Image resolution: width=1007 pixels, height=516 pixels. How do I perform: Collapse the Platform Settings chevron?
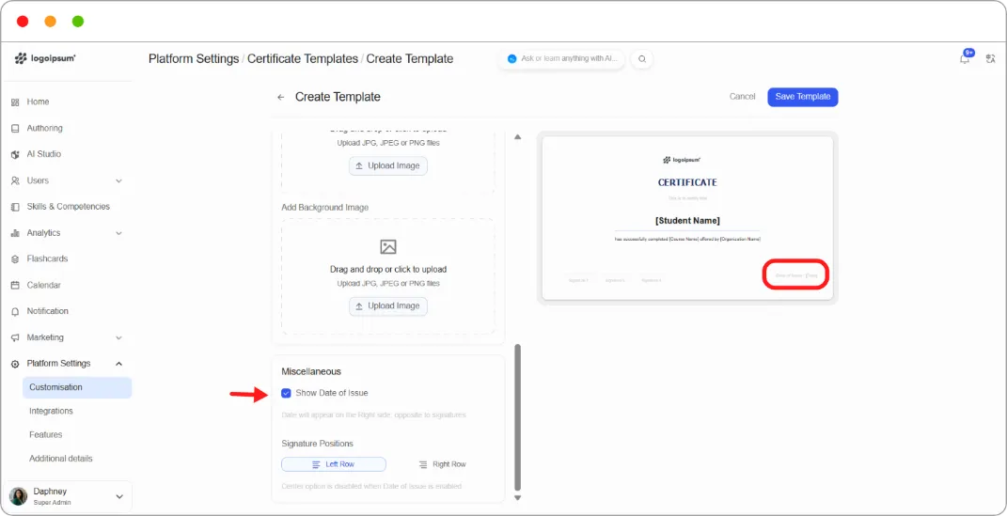118,364
